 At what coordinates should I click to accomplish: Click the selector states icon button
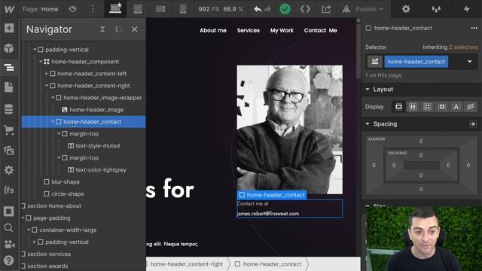[x=375, y=62]
